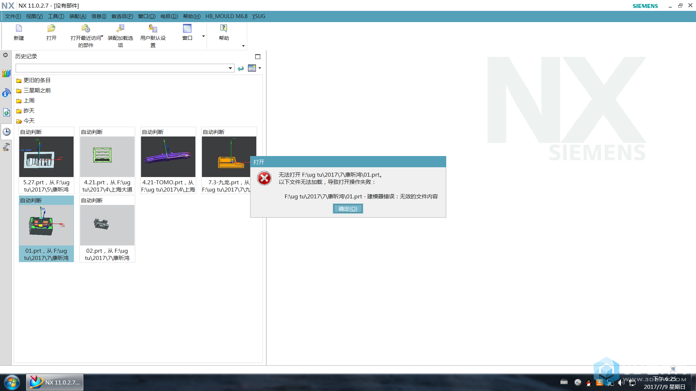Open the YSUG menu
This screenshot has width=696, height=391.
point(259,16)
